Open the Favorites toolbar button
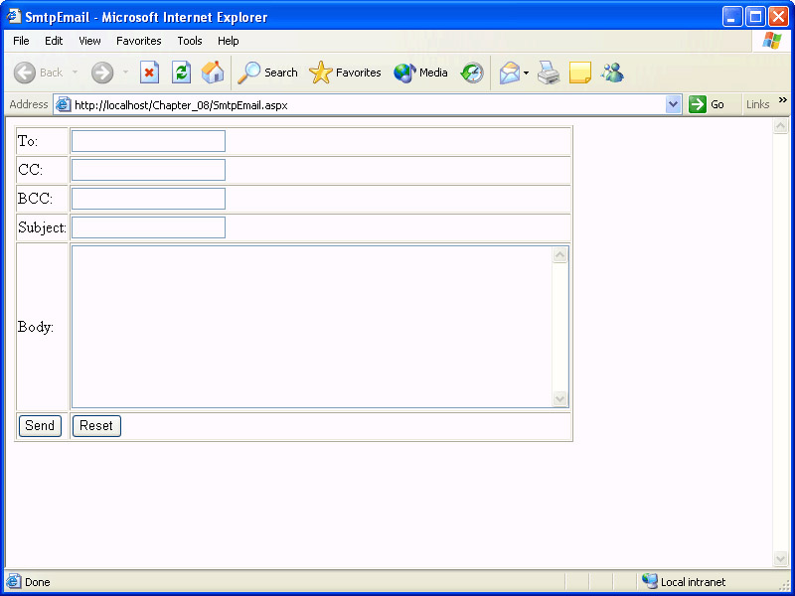 [x=346, y=73]
